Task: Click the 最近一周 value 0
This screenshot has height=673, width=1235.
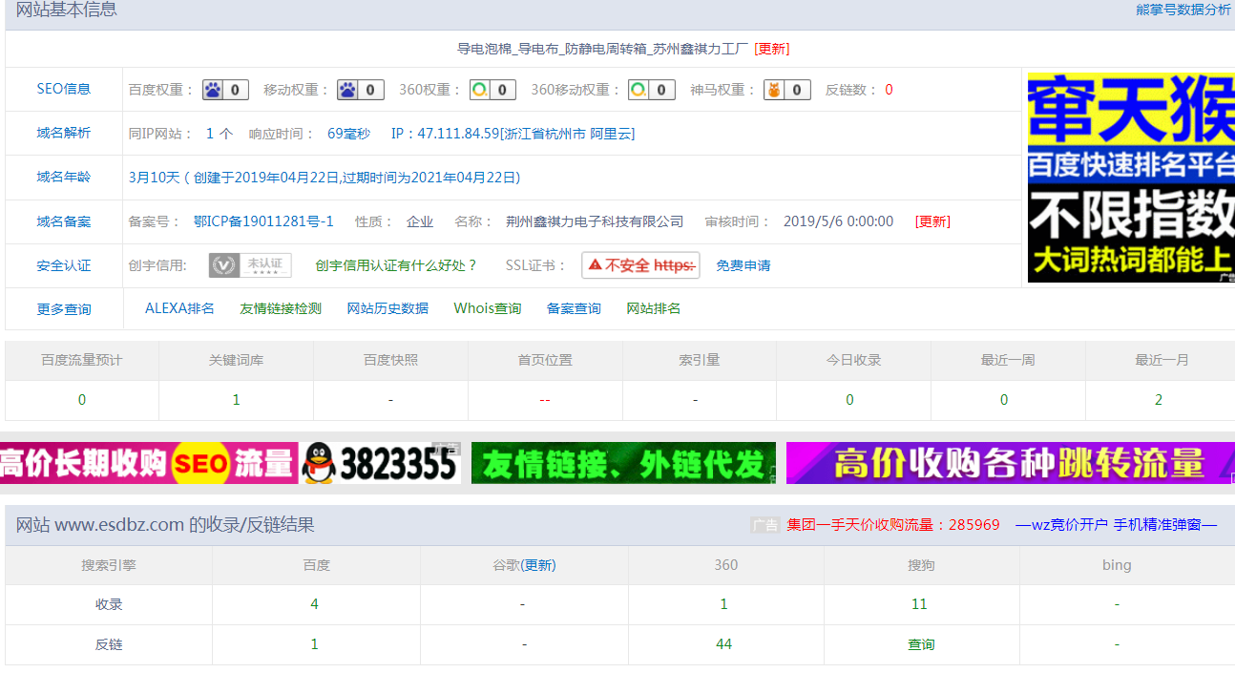Action: tap(1004, 400)
